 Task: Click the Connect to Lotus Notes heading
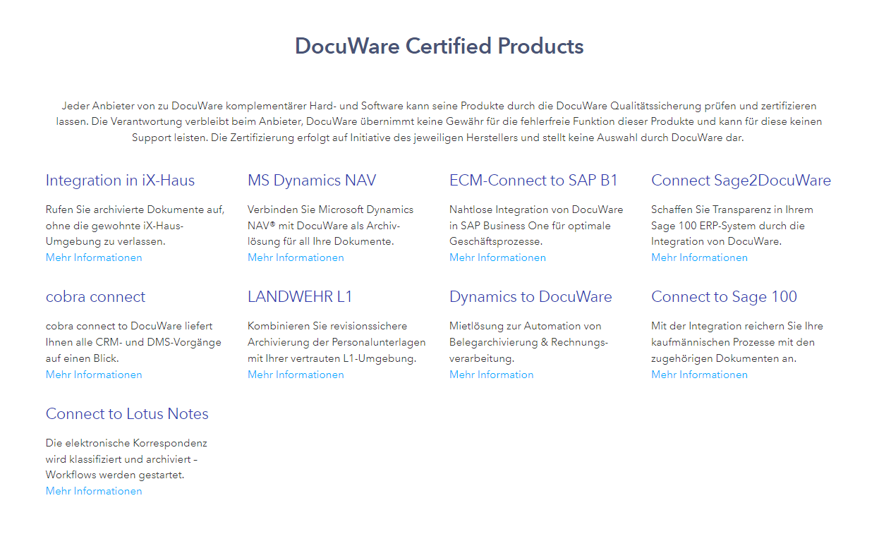127,414
